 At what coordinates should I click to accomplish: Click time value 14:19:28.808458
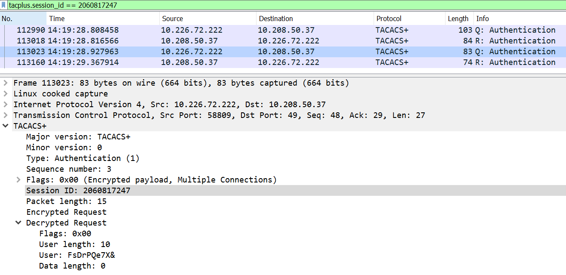[83, 30]
